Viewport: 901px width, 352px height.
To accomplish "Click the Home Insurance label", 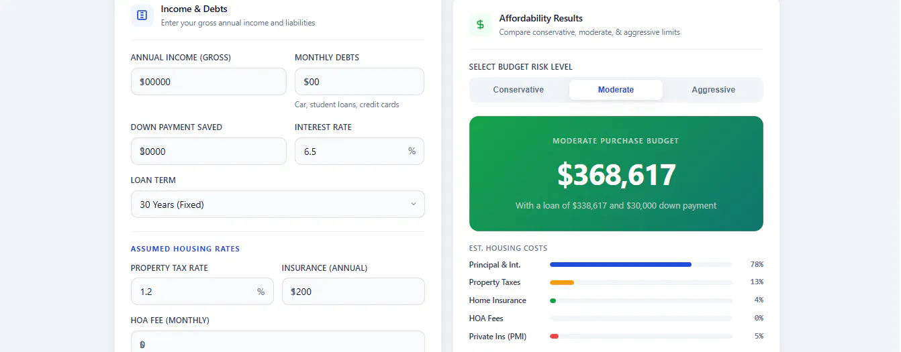I will click(497, 300).
